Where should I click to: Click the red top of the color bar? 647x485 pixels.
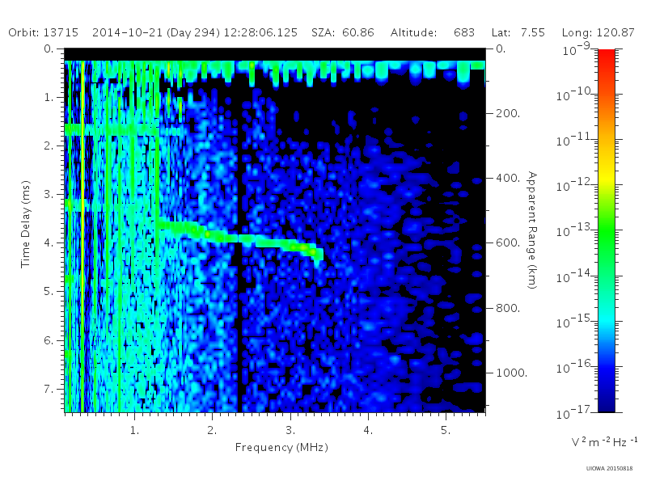click(606, 56)
